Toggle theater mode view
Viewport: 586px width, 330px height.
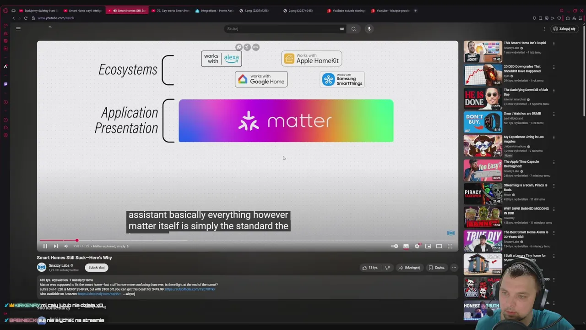pyautogui.click(x=439, y=246)
